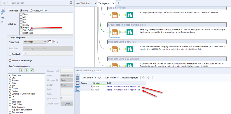Open the 2 of 2 Fields dropdown
The height and width of the screenshot is (114, 231).
[x=89, y=77]
